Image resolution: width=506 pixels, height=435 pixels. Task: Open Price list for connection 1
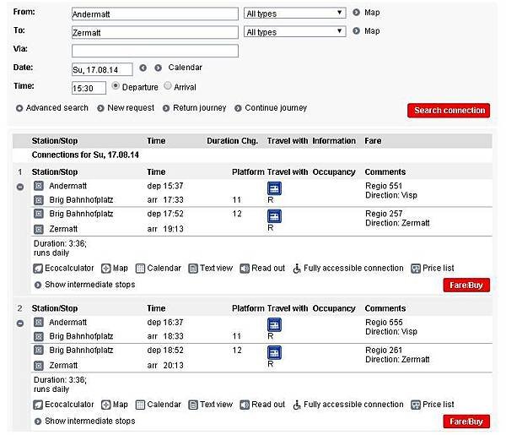click(x=433, y=269)
